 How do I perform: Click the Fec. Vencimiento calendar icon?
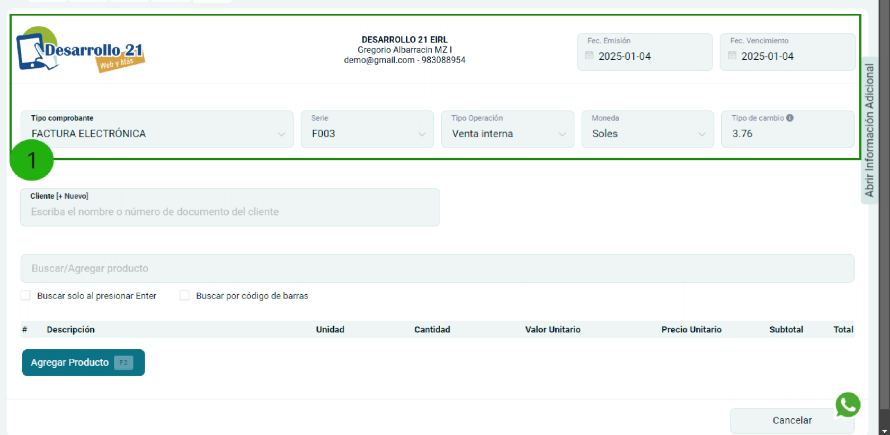(x=732, y=56)
